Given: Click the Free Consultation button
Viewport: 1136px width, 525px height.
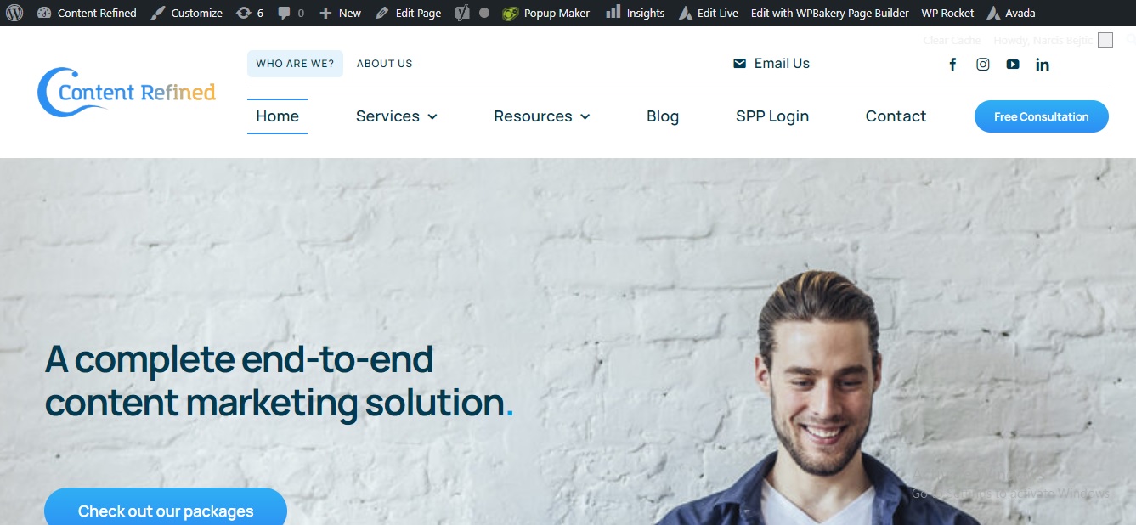Looking at the screenshot, I should [1042, 116].
